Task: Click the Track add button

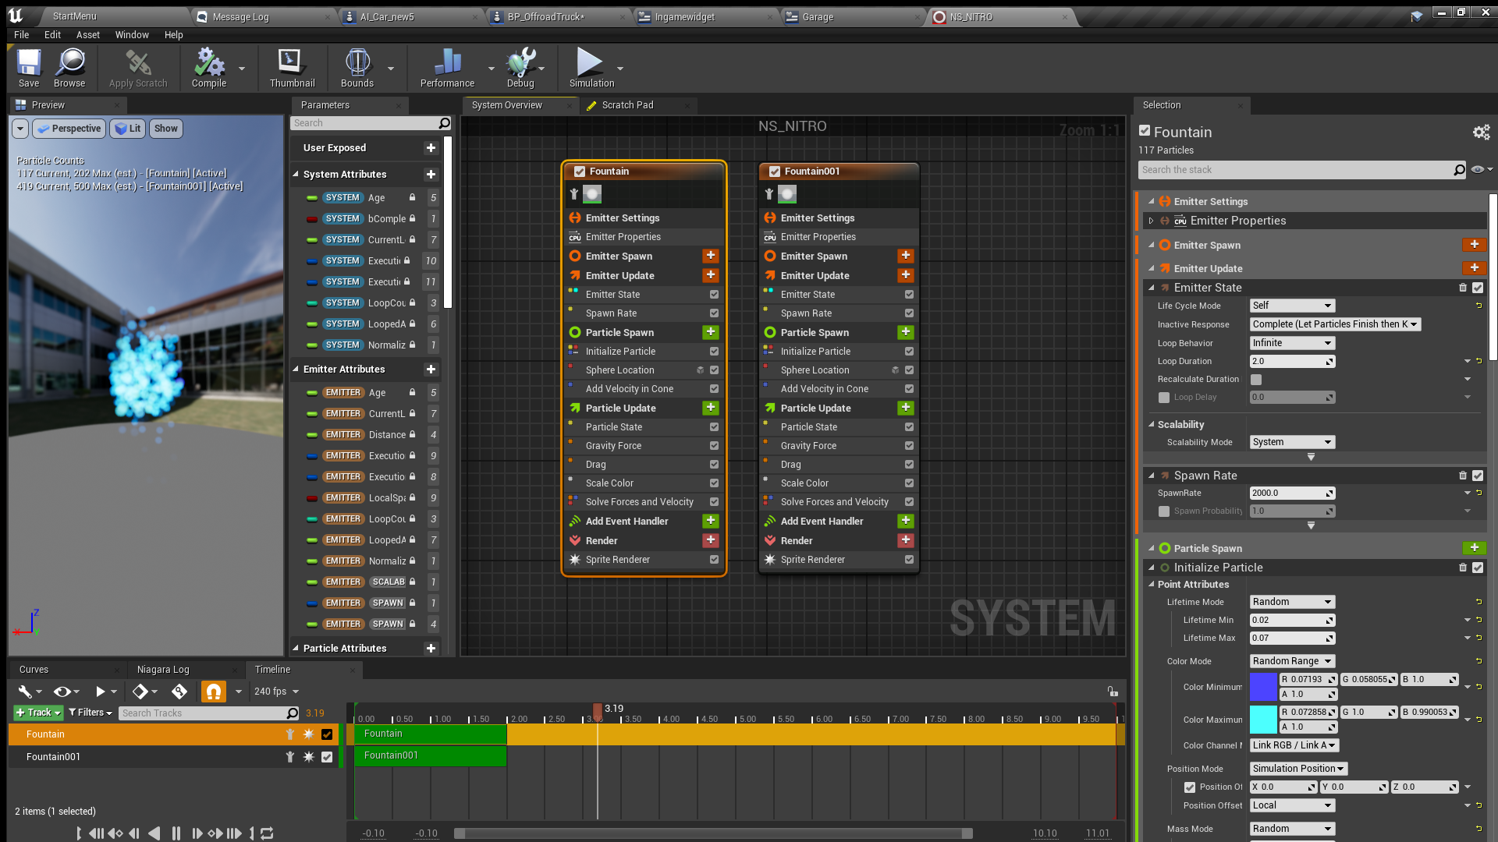Action: [x=37, y=713]
